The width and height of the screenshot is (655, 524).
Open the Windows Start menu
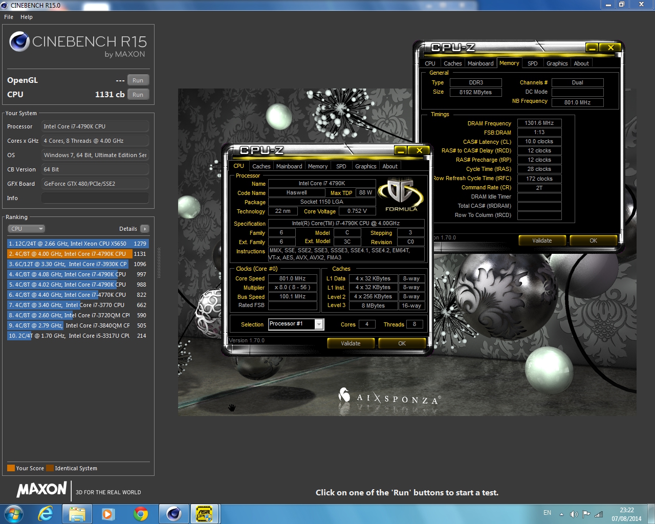[13, 514]
